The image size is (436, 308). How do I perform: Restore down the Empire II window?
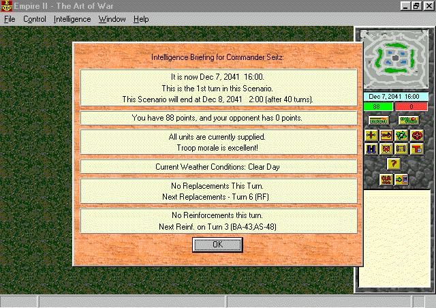(x=416, y=6)
